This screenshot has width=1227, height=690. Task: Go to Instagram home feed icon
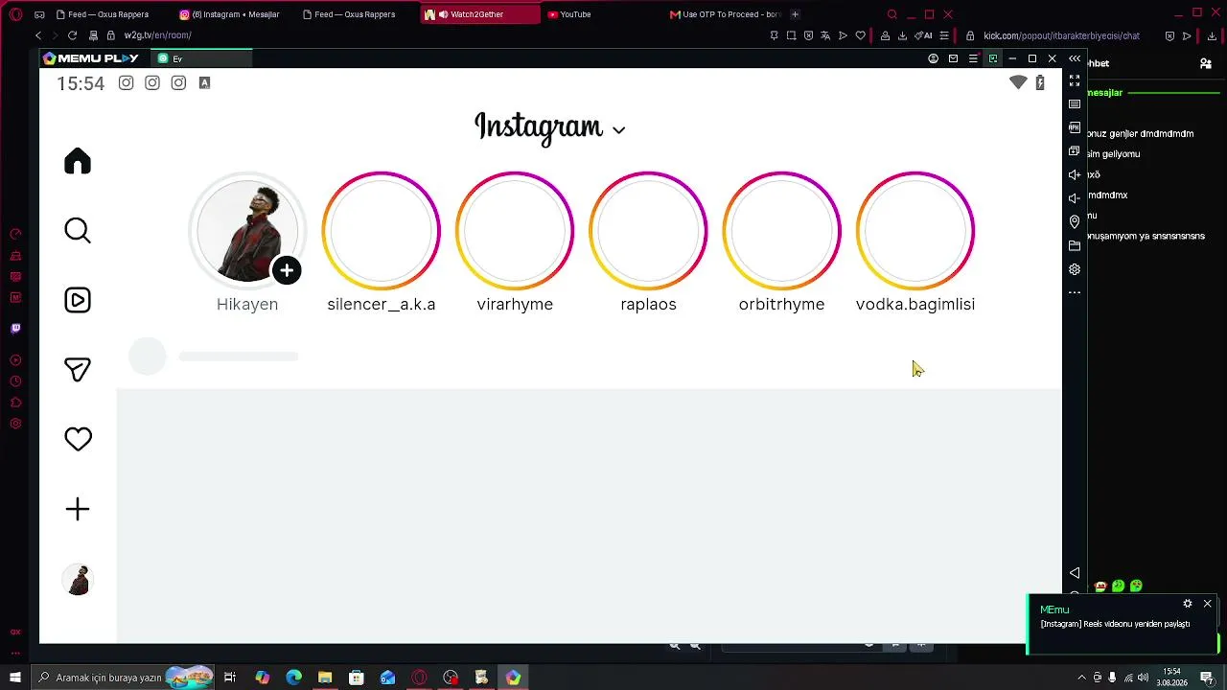pyautogui.click(x=78, y=161)
